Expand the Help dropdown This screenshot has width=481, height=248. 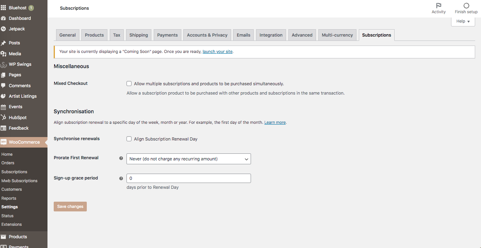(x=463, y=21)
